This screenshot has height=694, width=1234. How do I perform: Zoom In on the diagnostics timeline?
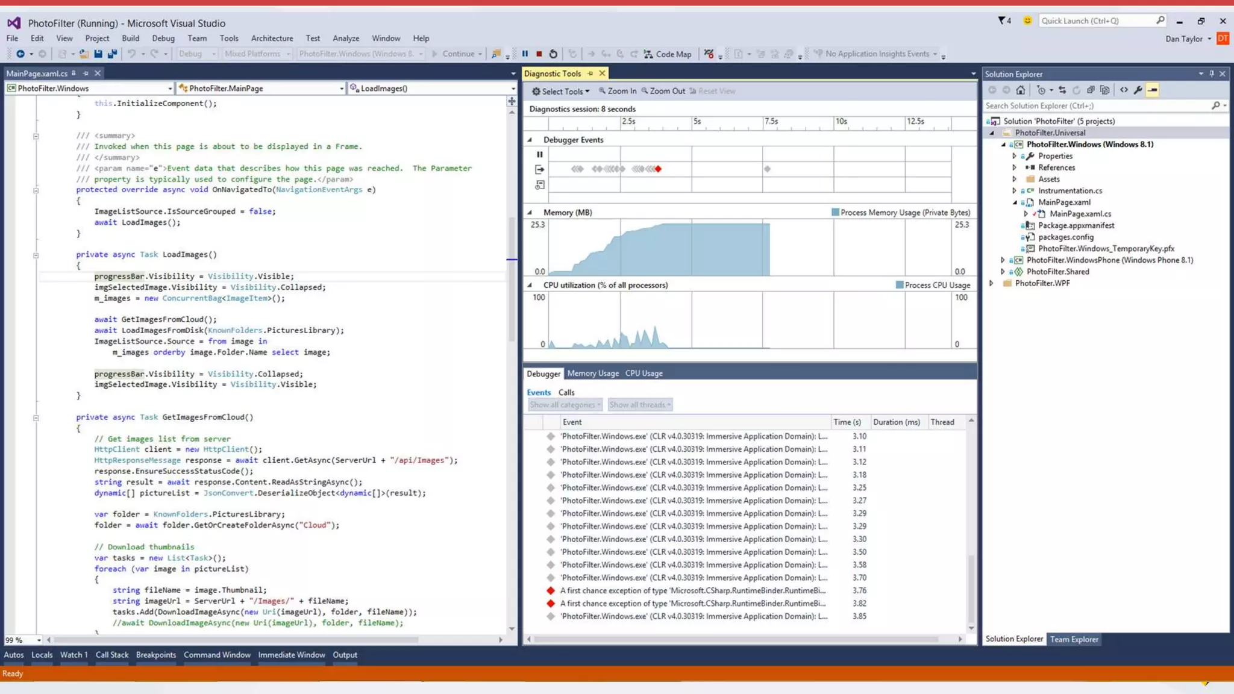pos(618,91)
